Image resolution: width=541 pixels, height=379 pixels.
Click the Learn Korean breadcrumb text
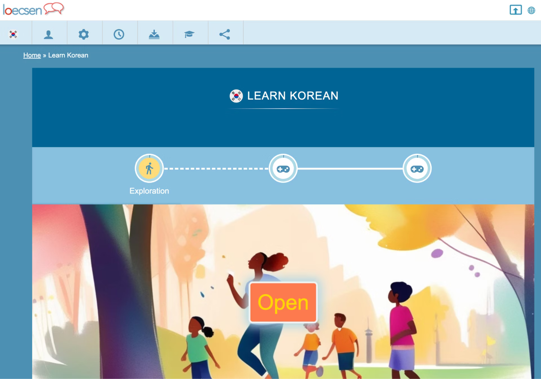click(x=68, y=55)
